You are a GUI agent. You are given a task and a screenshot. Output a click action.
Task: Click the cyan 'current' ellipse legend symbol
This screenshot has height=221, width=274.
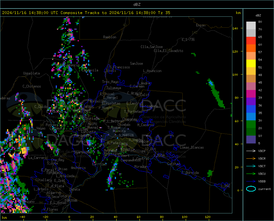251,189
